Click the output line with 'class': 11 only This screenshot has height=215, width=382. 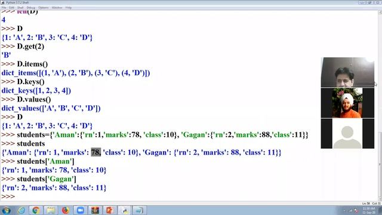54,188
